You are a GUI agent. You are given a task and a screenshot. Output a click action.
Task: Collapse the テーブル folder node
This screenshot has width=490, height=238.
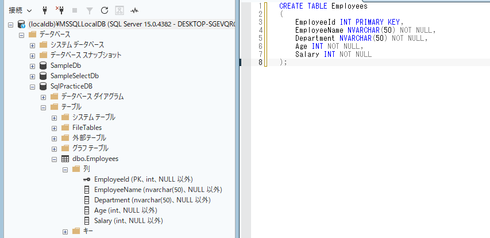(x=44, y=108)
